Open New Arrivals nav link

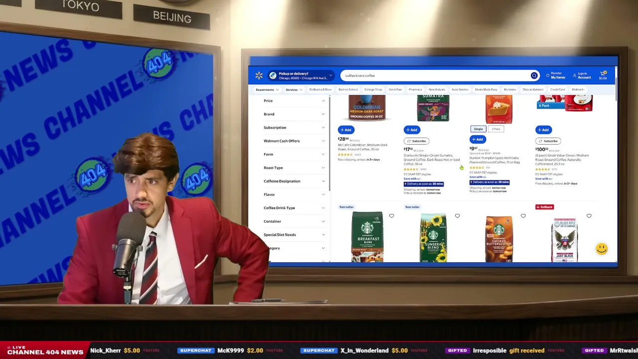[x=437, y=90]
